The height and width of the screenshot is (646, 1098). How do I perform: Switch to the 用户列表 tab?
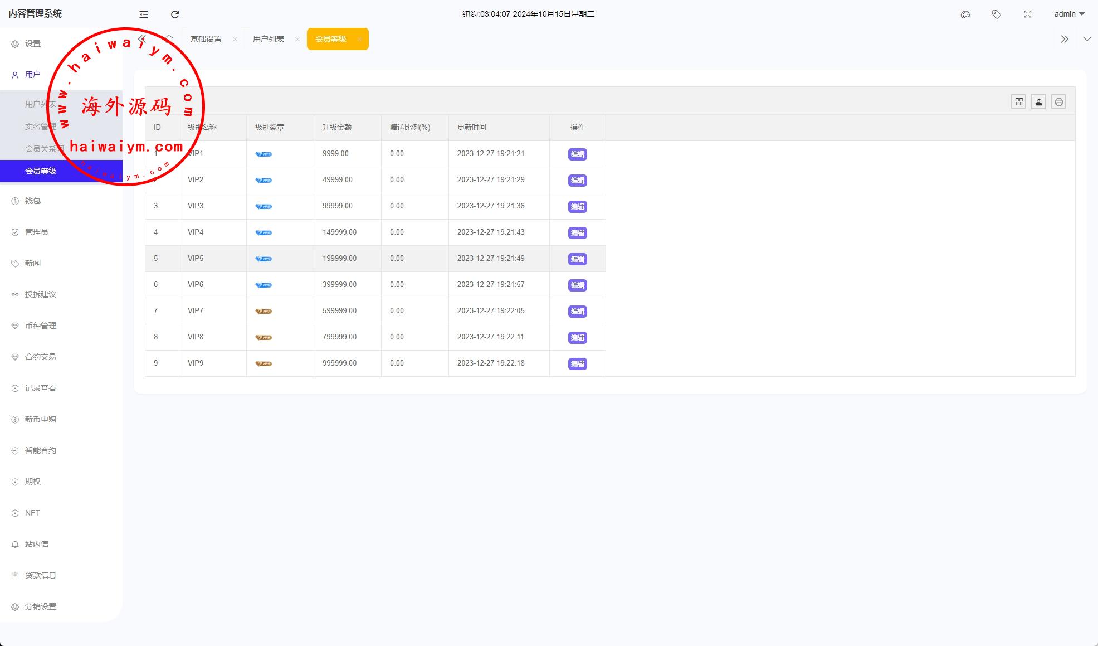point(269,39)
